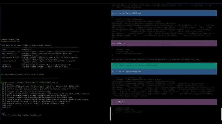Select option '[11] reset'
Image resolution: width=222 pixels, height=124 pixels.
coord(7,106)
